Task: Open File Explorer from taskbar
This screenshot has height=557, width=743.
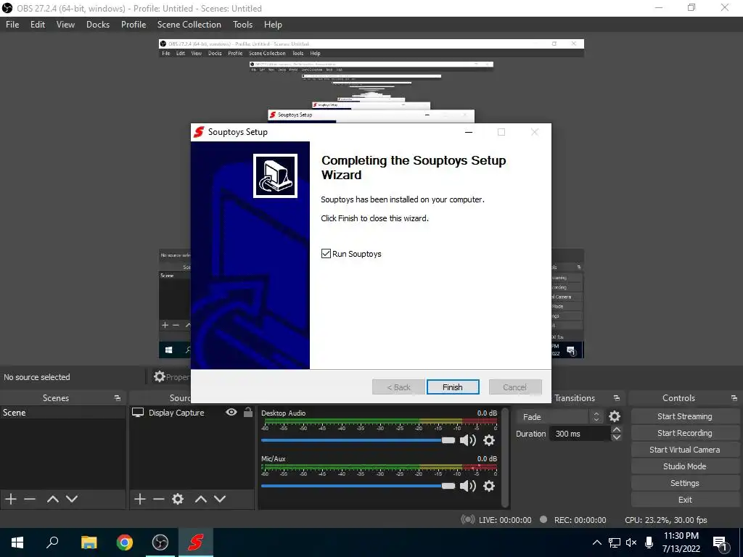Action: click(89, 542)
